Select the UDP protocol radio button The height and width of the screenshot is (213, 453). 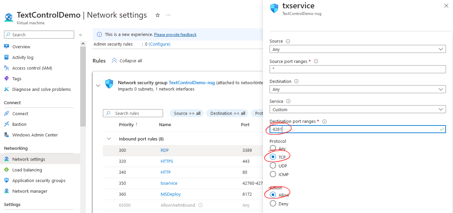(273, 166)
